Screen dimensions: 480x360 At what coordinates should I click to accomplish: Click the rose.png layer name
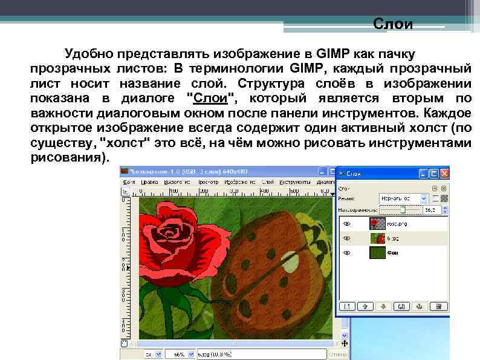point(397,224)
